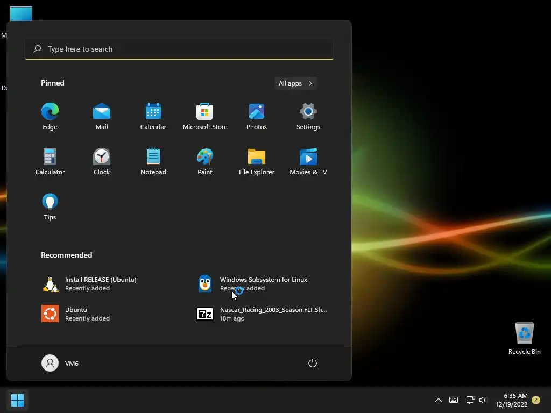Image resolution: width=551 pixels, height=413 pixels.
Task: Launch the Photos app
Action: [257, 117]
